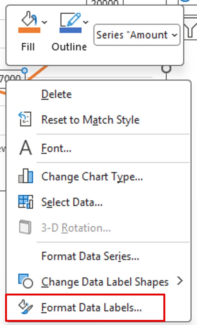Screen dimensions: 197x325
Task: Open the Fill color dropdown arrow
Action: click(45, 22)
